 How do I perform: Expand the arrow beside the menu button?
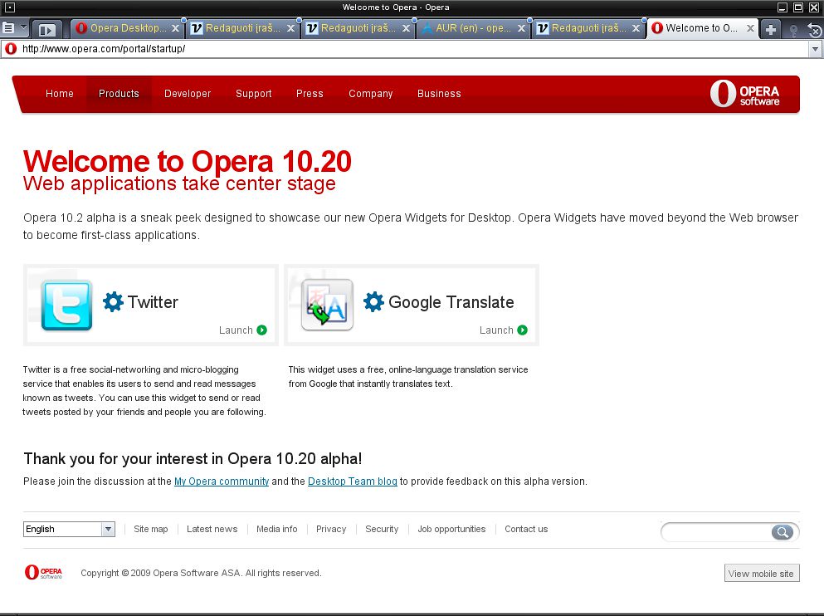tap(23, 27)
